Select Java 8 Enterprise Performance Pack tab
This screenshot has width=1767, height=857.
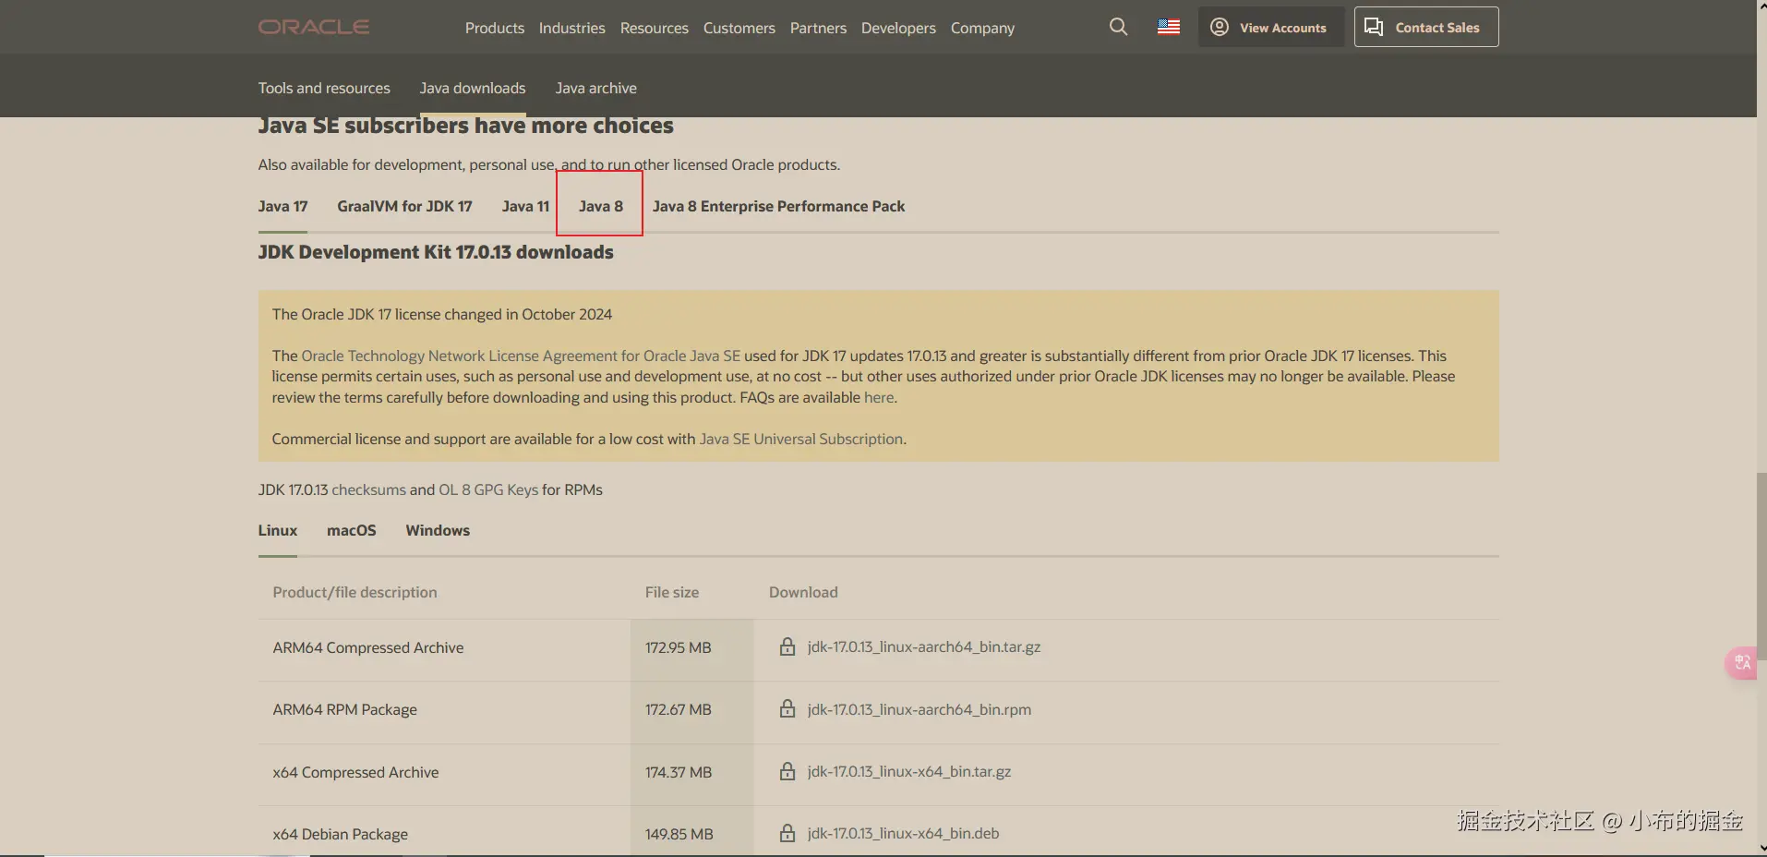(778, 206)
